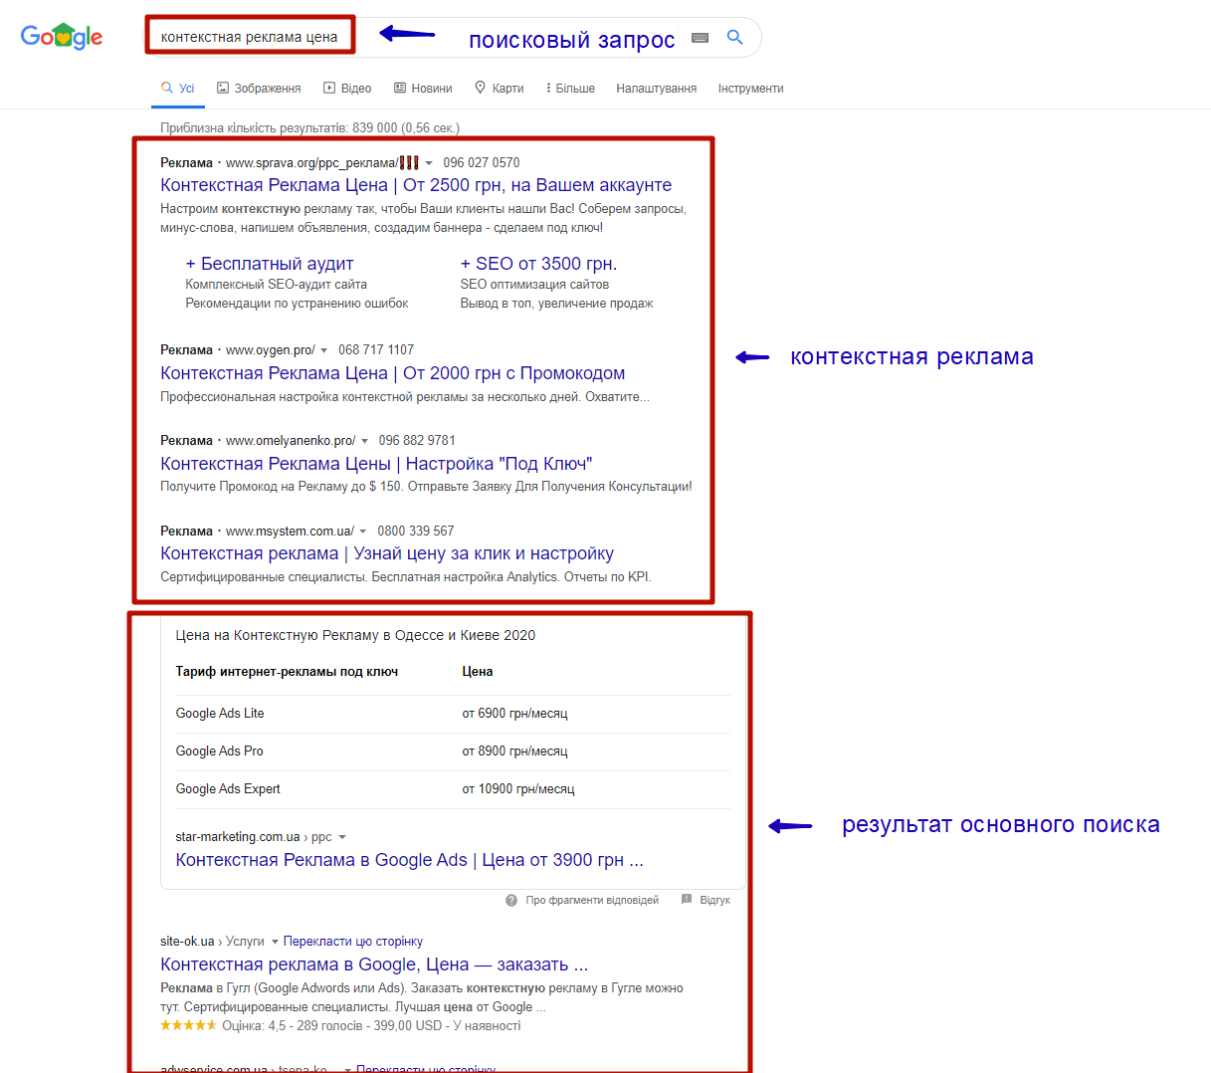Viewport: 1211px width, 1073px height.
Task: Expand dropdown arrow next to site-ok.ua › Услуги
Action: (275, 942)
